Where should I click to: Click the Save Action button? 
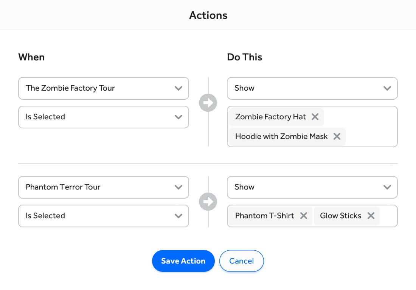(183, 261)
